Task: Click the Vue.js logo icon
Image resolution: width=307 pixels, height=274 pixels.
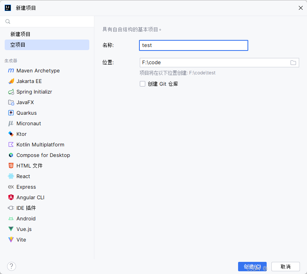Action: pos(11,229)
